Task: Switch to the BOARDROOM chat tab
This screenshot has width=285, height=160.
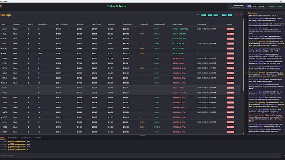Action: click(26, 138)
